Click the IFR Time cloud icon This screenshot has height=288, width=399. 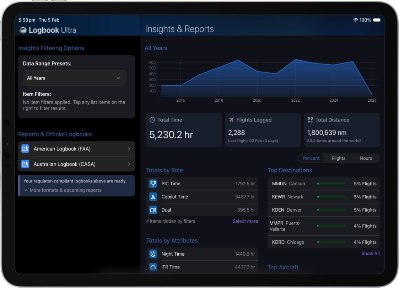point(153,267)
